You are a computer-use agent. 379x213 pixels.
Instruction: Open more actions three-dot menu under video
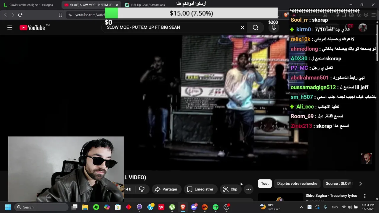tap(249, 189)
